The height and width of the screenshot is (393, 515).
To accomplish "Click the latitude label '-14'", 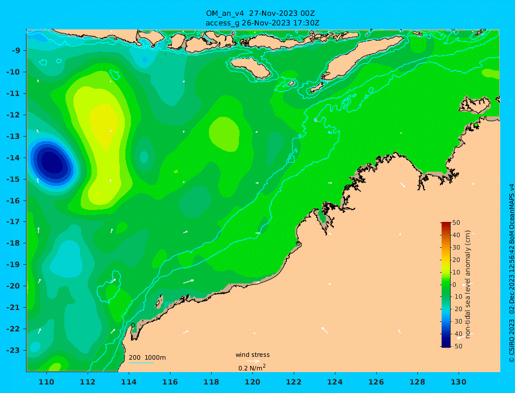I will 13,158.
